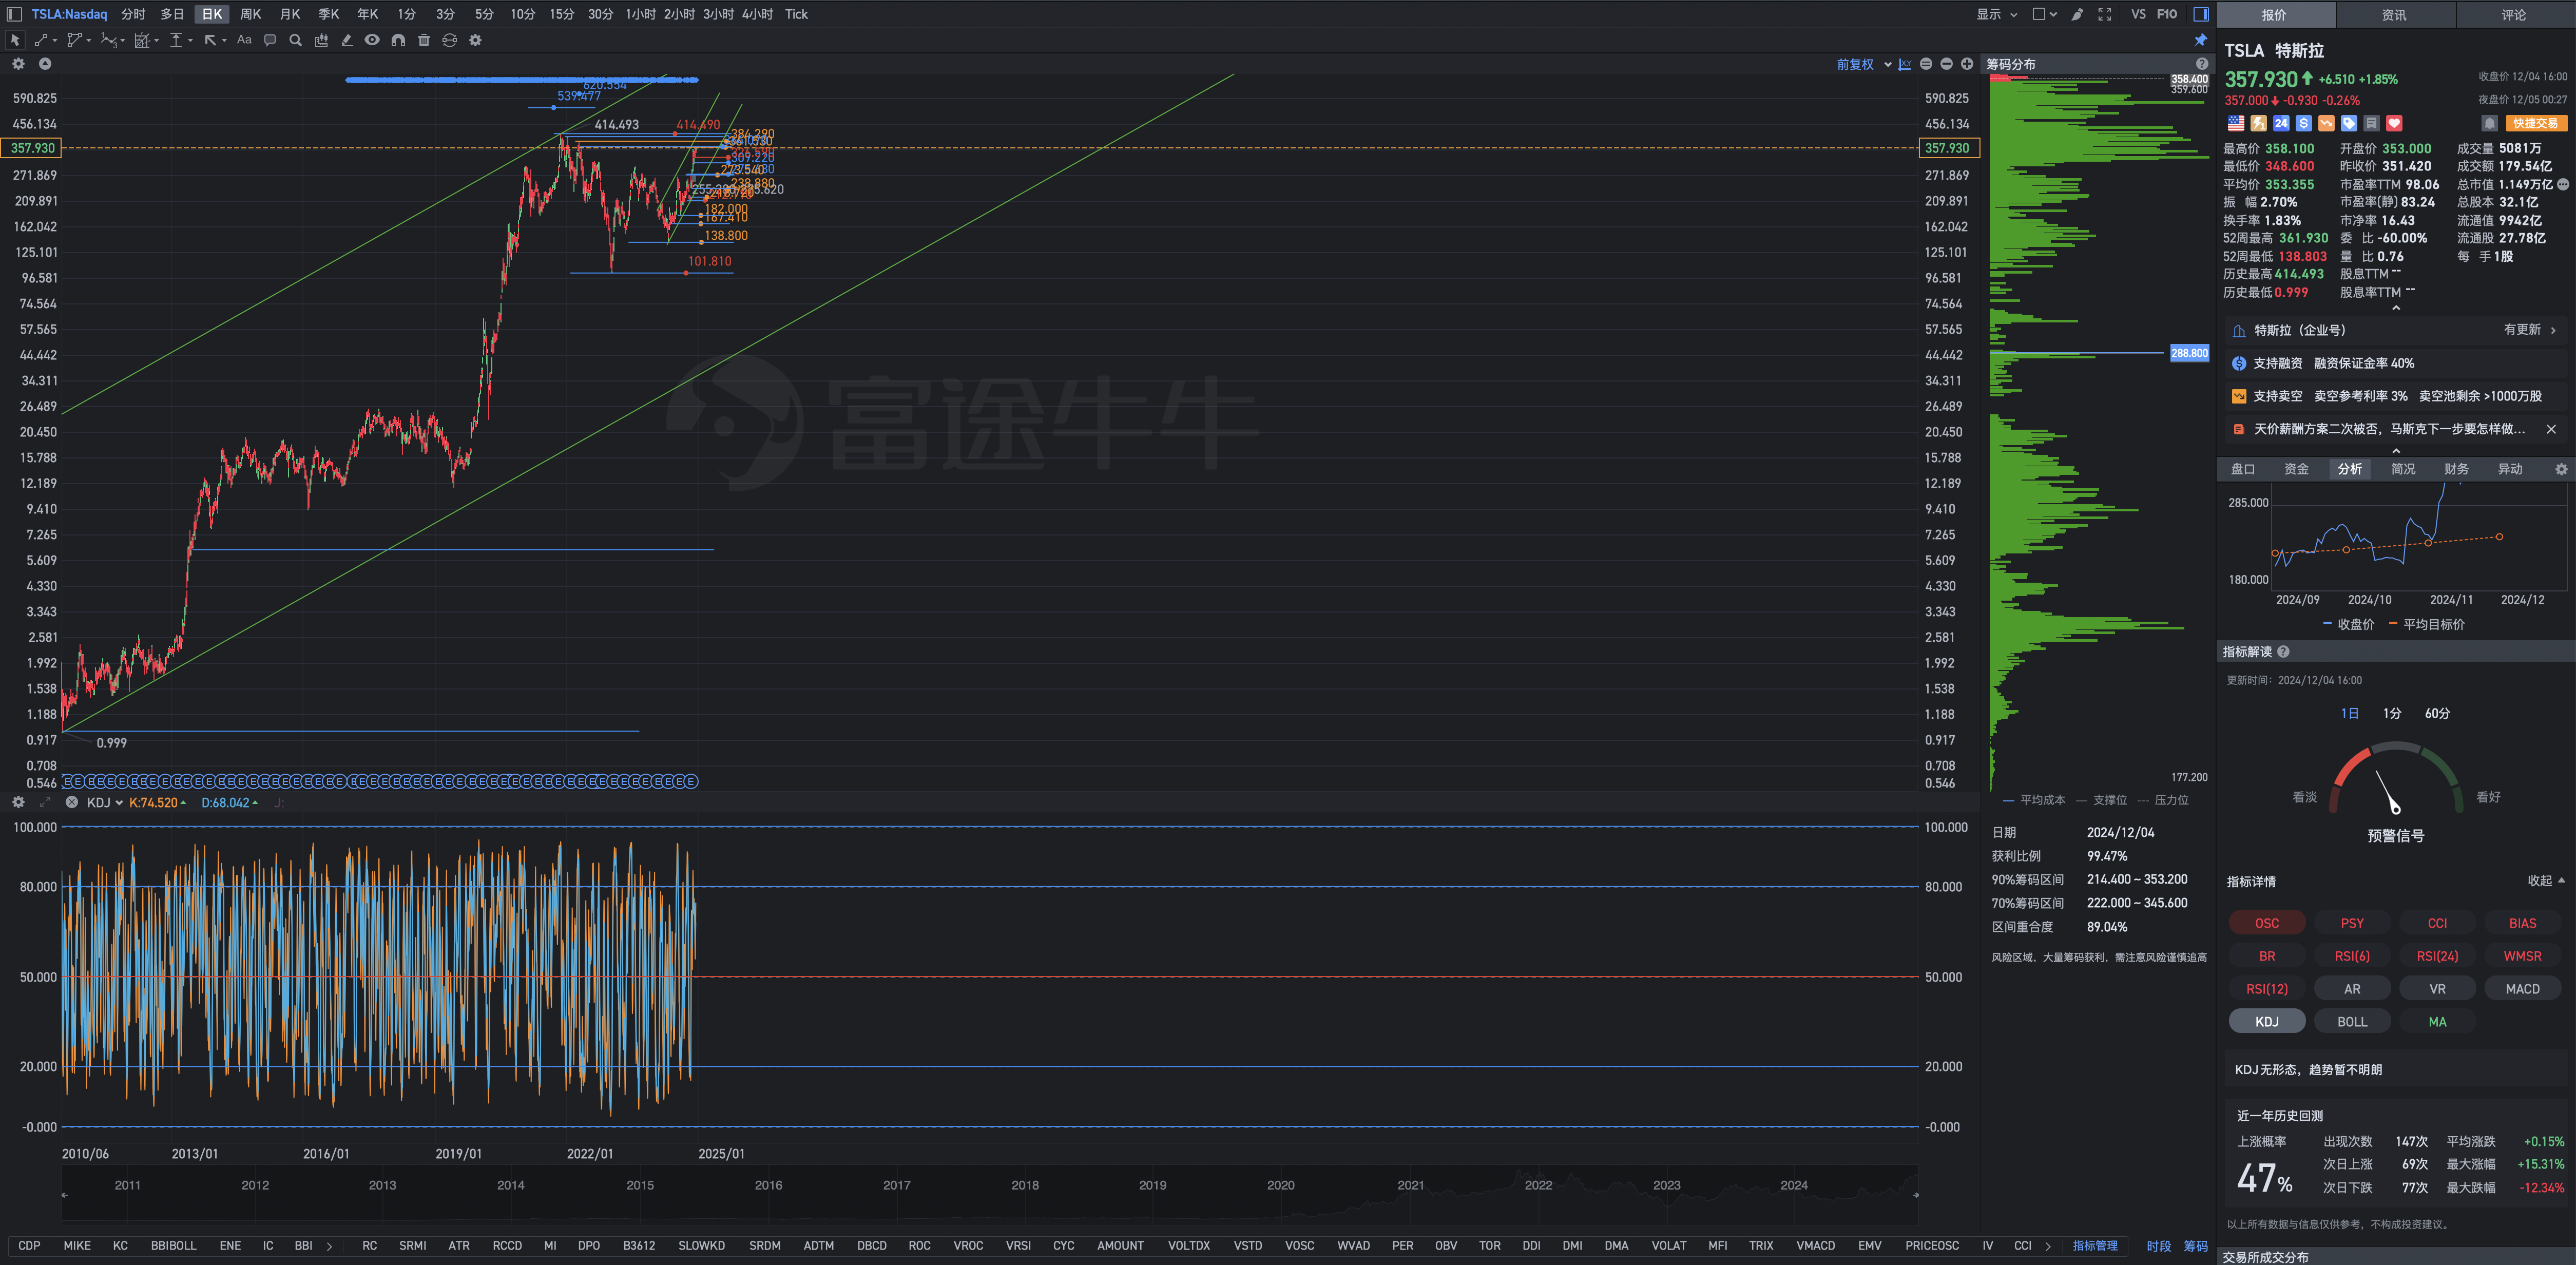Open the 前复权 adjustment dropdown
The width and height of the screenshot is (2576, 1265).
coord(1864,64)
